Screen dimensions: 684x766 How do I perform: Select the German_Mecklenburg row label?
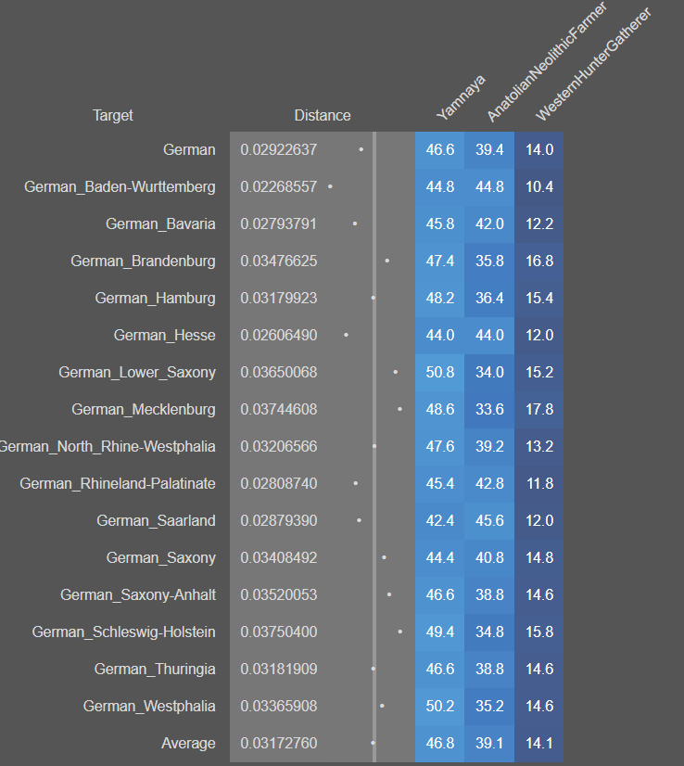[144, 409]
